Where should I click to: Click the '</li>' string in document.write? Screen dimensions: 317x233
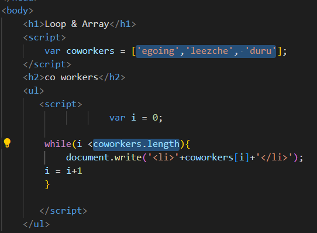(274, 157)
